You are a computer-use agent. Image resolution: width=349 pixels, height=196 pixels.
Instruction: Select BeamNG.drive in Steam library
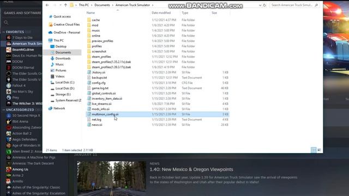click(23, 50)
